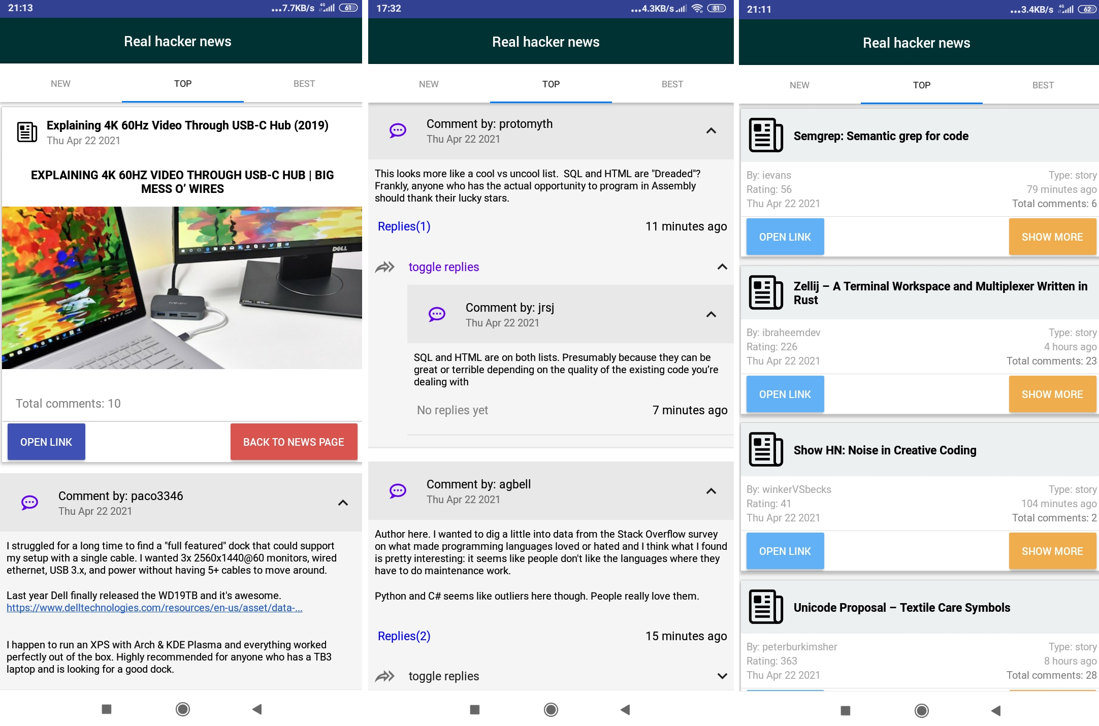Viewport: 1099px width, 726px height.
Task: Switch to the BEST tab on right screen
Action: pyautogui.click(x=1043, y=85)
